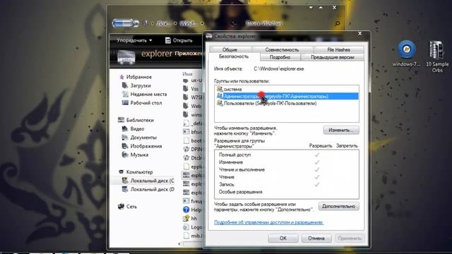Select Администраторы group entry
Screen dimensions: 452x254
pyautogui.click(x=287, y=96)
